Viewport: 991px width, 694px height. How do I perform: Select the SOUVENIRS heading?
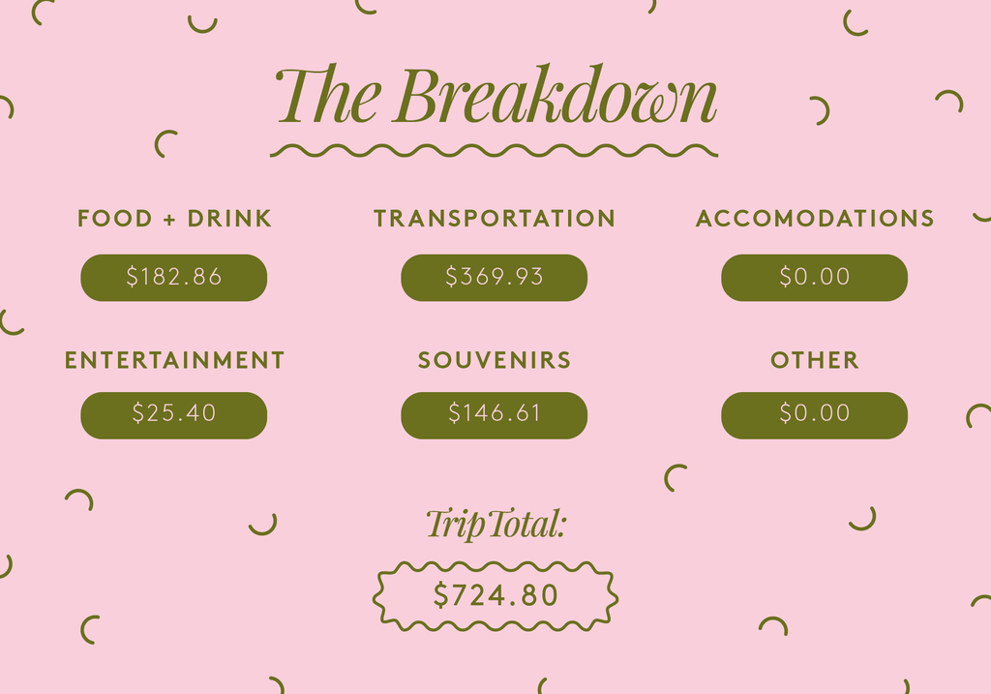coord(495,360)
